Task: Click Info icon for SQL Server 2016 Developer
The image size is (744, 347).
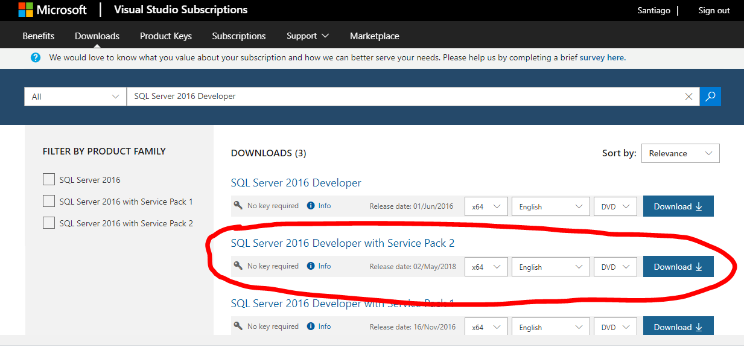Action: [x=311, y=206]
